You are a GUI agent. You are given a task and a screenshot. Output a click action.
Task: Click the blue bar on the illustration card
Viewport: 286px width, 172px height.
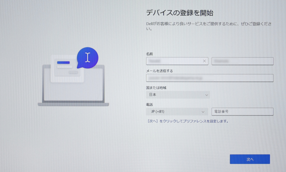point(63,62)
